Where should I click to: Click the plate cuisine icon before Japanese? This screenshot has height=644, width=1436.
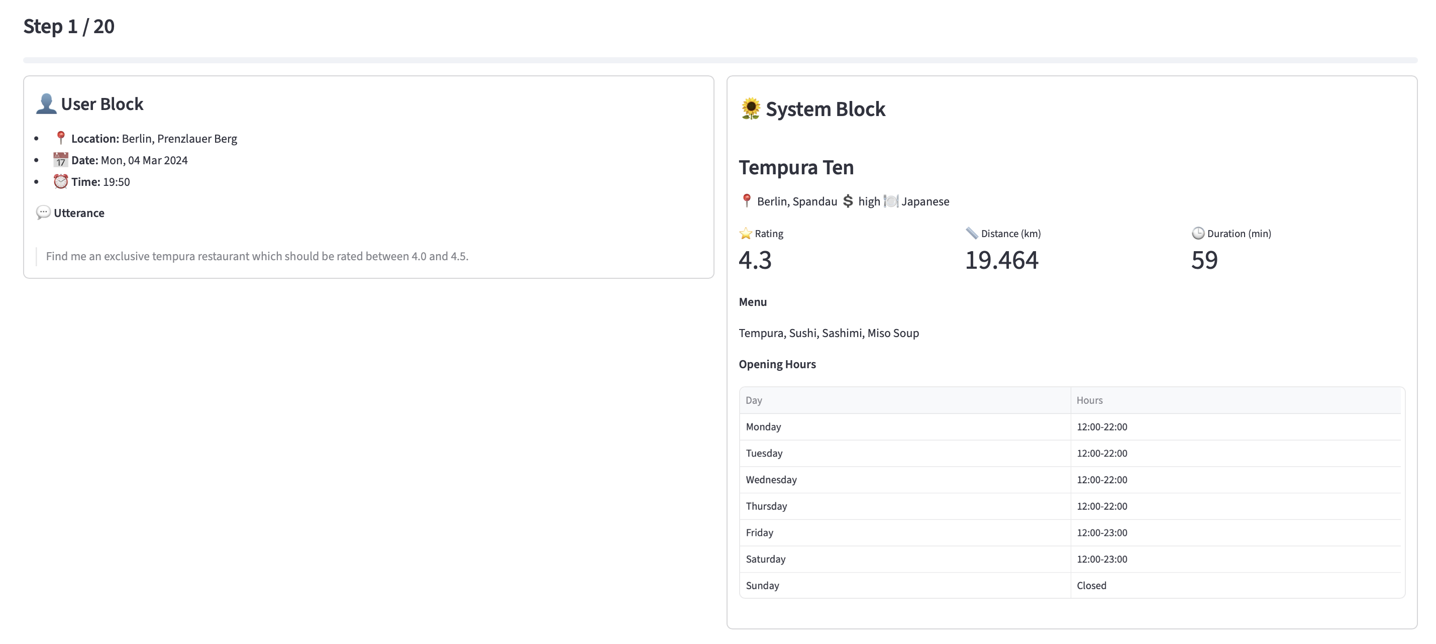tap(891, 201)
